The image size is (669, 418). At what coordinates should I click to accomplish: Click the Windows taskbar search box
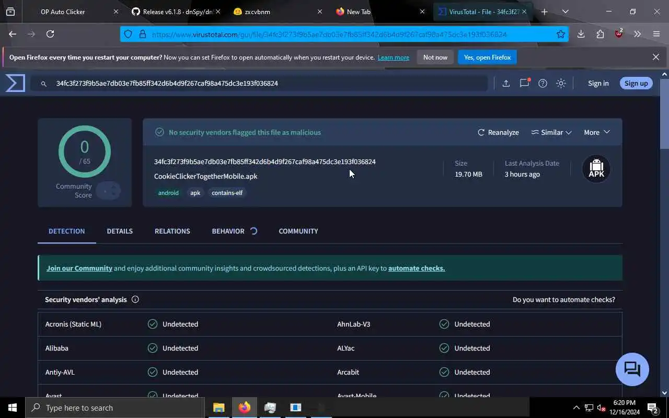pyautogui.click(x=115, y=408)
